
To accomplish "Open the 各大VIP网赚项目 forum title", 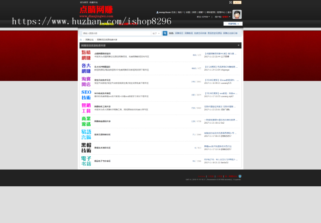I will click(102, 67).
